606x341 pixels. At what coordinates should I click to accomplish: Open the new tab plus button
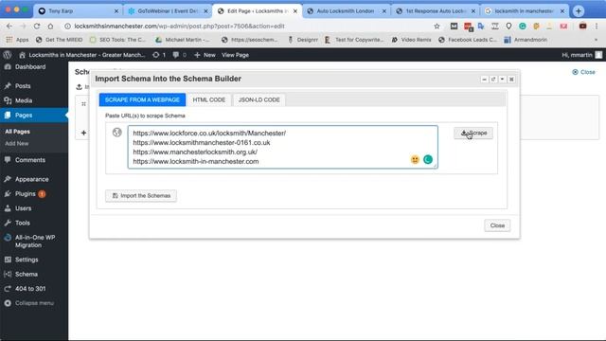tap(579, 10)
